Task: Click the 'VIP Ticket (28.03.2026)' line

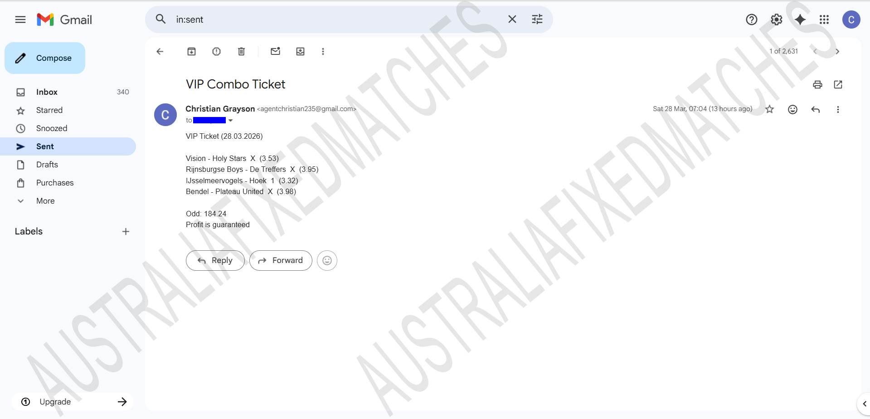Action: pyautogui.click(x=224, y=136)
